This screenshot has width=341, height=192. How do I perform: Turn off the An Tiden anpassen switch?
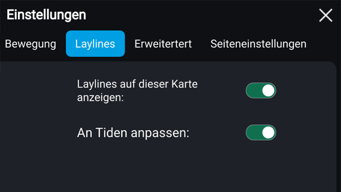coord(261,133)
